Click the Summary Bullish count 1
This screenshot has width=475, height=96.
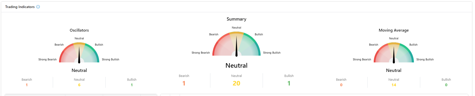pos(289,83)
